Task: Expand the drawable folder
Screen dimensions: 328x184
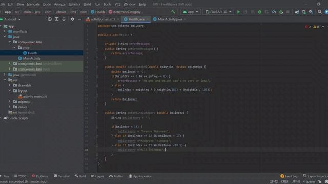Action: click(9, 85)
